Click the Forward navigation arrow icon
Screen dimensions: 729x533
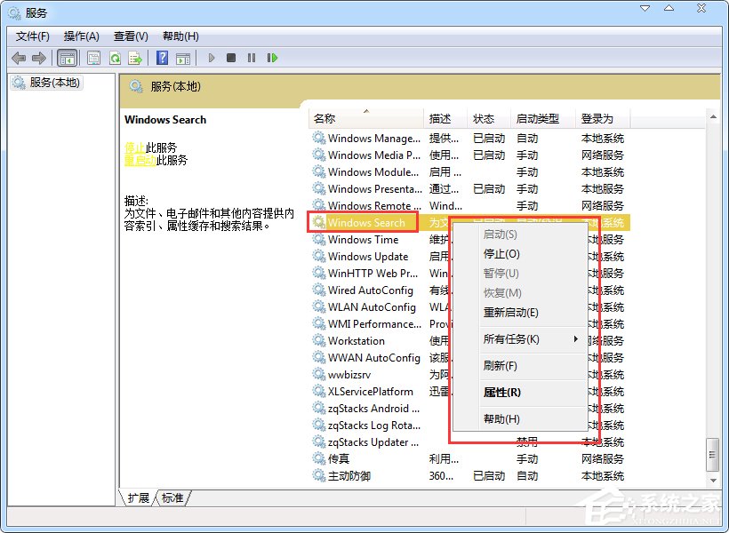[x=39, y=58]
